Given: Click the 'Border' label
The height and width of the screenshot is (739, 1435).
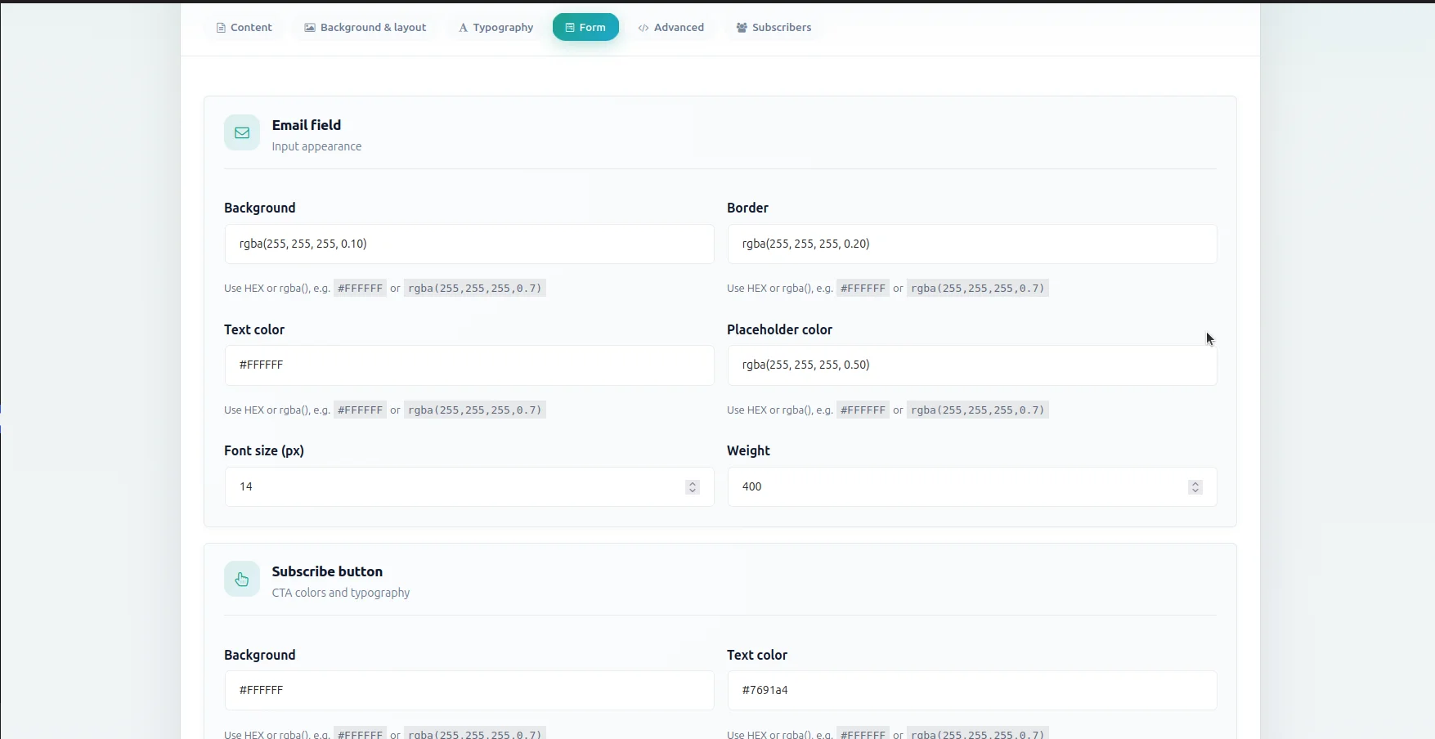Looking at the screenshot, I should (747, 208).
